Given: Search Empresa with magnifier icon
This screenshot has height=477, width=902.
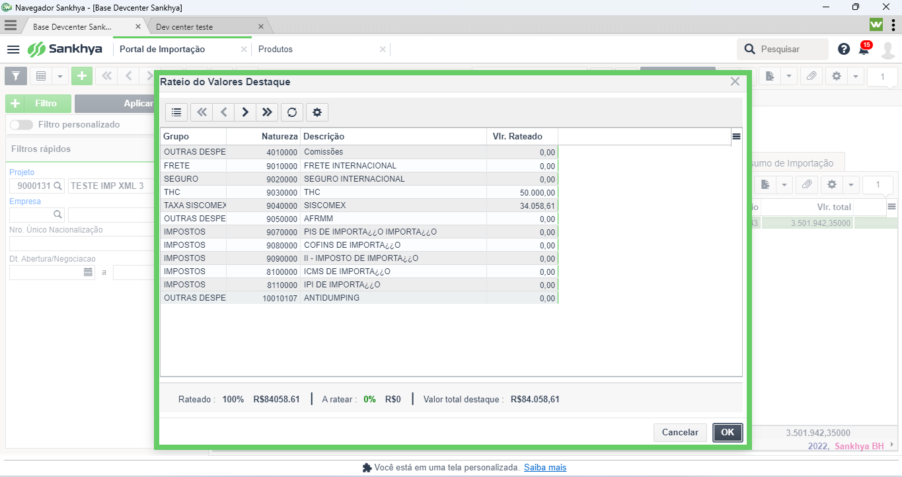Looking at the screenshot, I should [x=57, y=214].
